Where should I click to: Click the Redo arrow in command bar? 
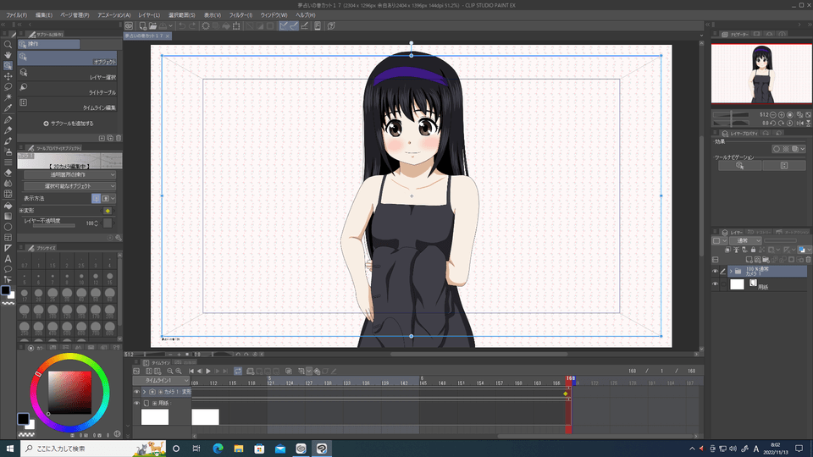(192, 26)
